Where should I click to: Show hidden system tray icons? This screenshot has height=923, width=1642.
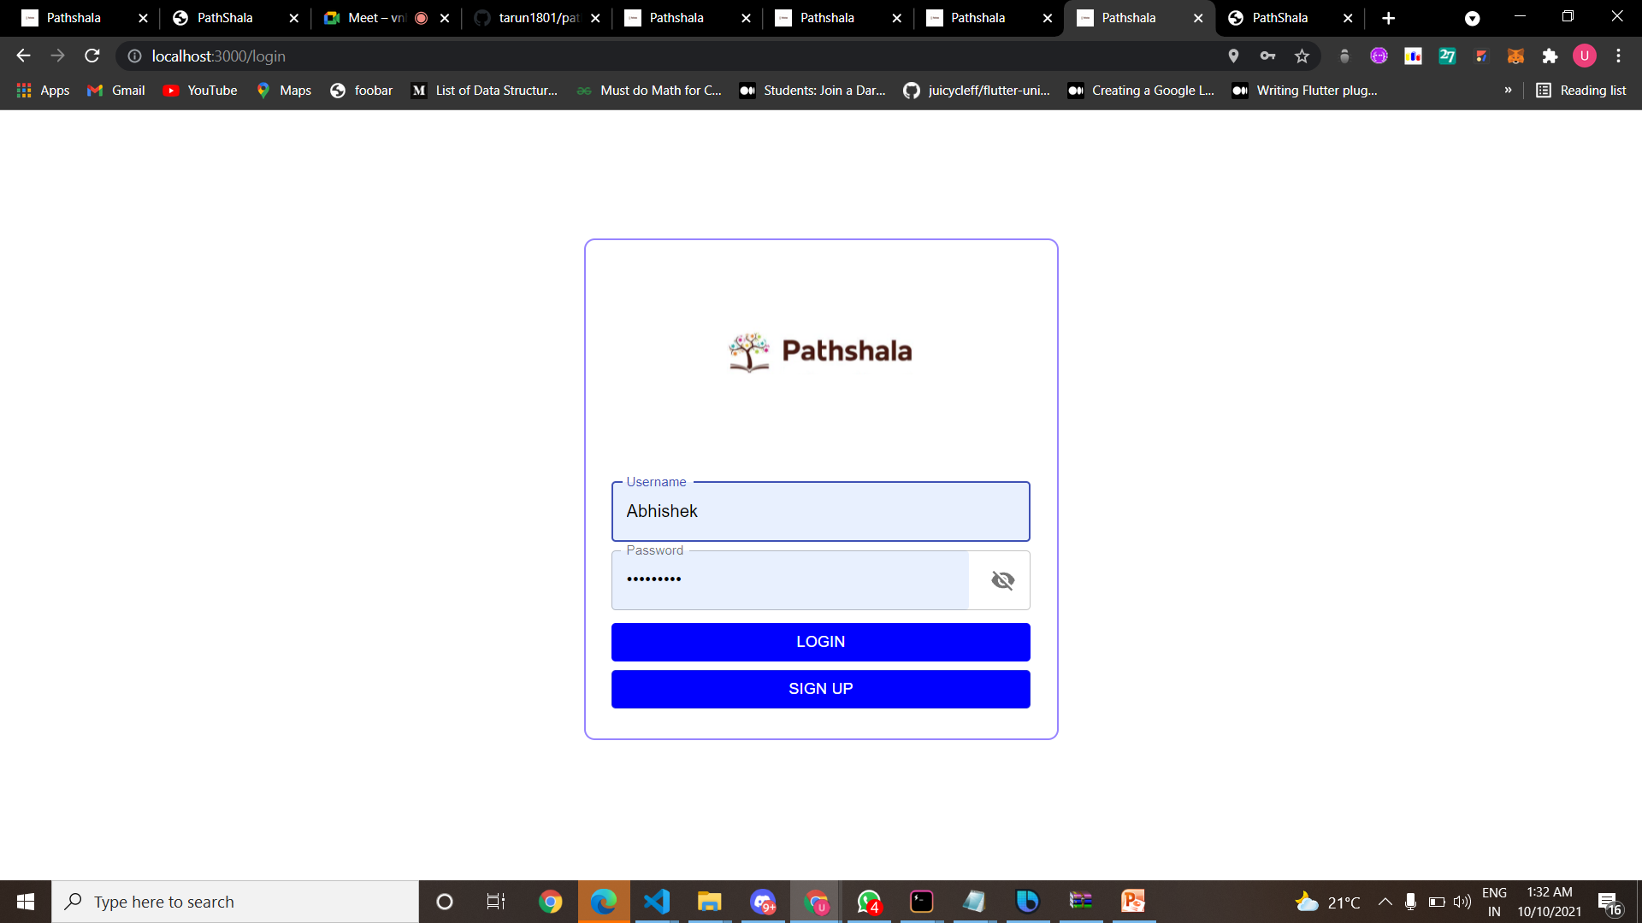(x=1385, y=902)
